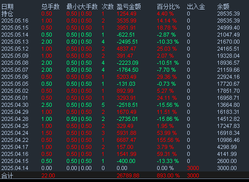This screenshot has width=249, height=182.
Task: Click profit value 3535.99
Action: (127, 21)
